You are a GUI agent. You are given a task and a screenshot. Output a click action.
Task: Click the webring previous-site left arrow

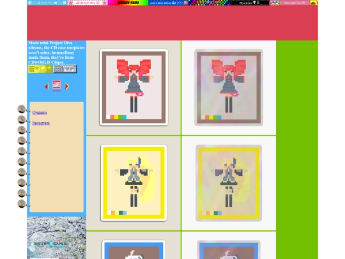(x=47, y=86)
